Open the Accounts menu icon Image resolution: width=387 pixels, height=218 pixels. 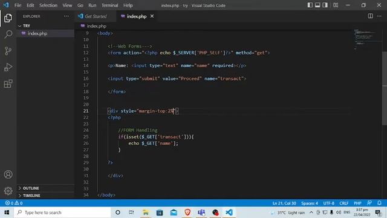(8, 174)
